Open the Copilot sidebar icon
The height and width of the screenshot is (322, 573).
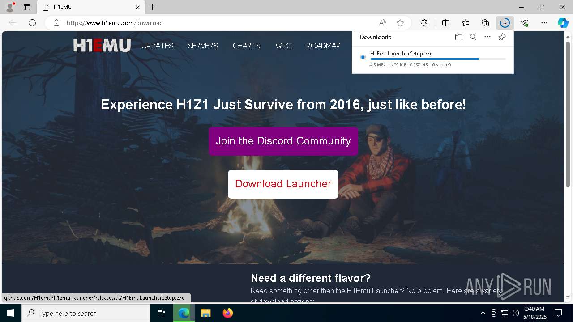click(x=563, y=23)
